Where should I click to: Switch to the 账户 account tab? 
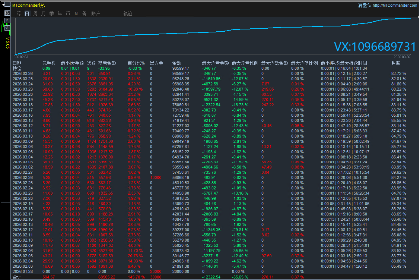coord(96,13)
